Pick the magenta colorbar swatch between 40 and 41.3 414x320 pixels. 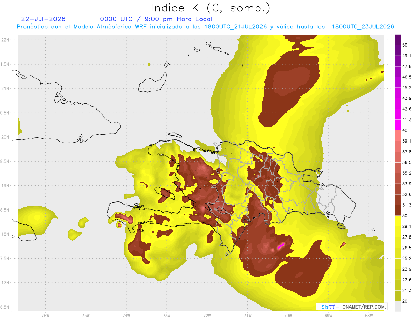[x=398, y=125]
